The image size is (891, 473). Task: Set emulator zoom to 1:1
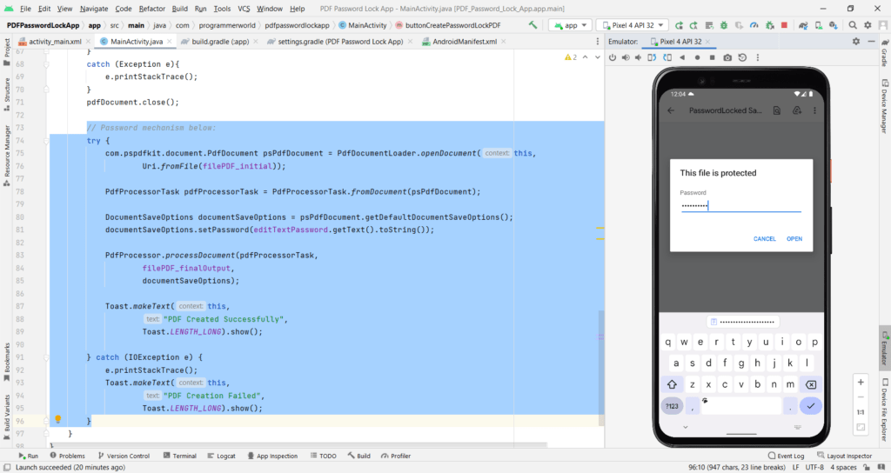click(x=861, y=412)
